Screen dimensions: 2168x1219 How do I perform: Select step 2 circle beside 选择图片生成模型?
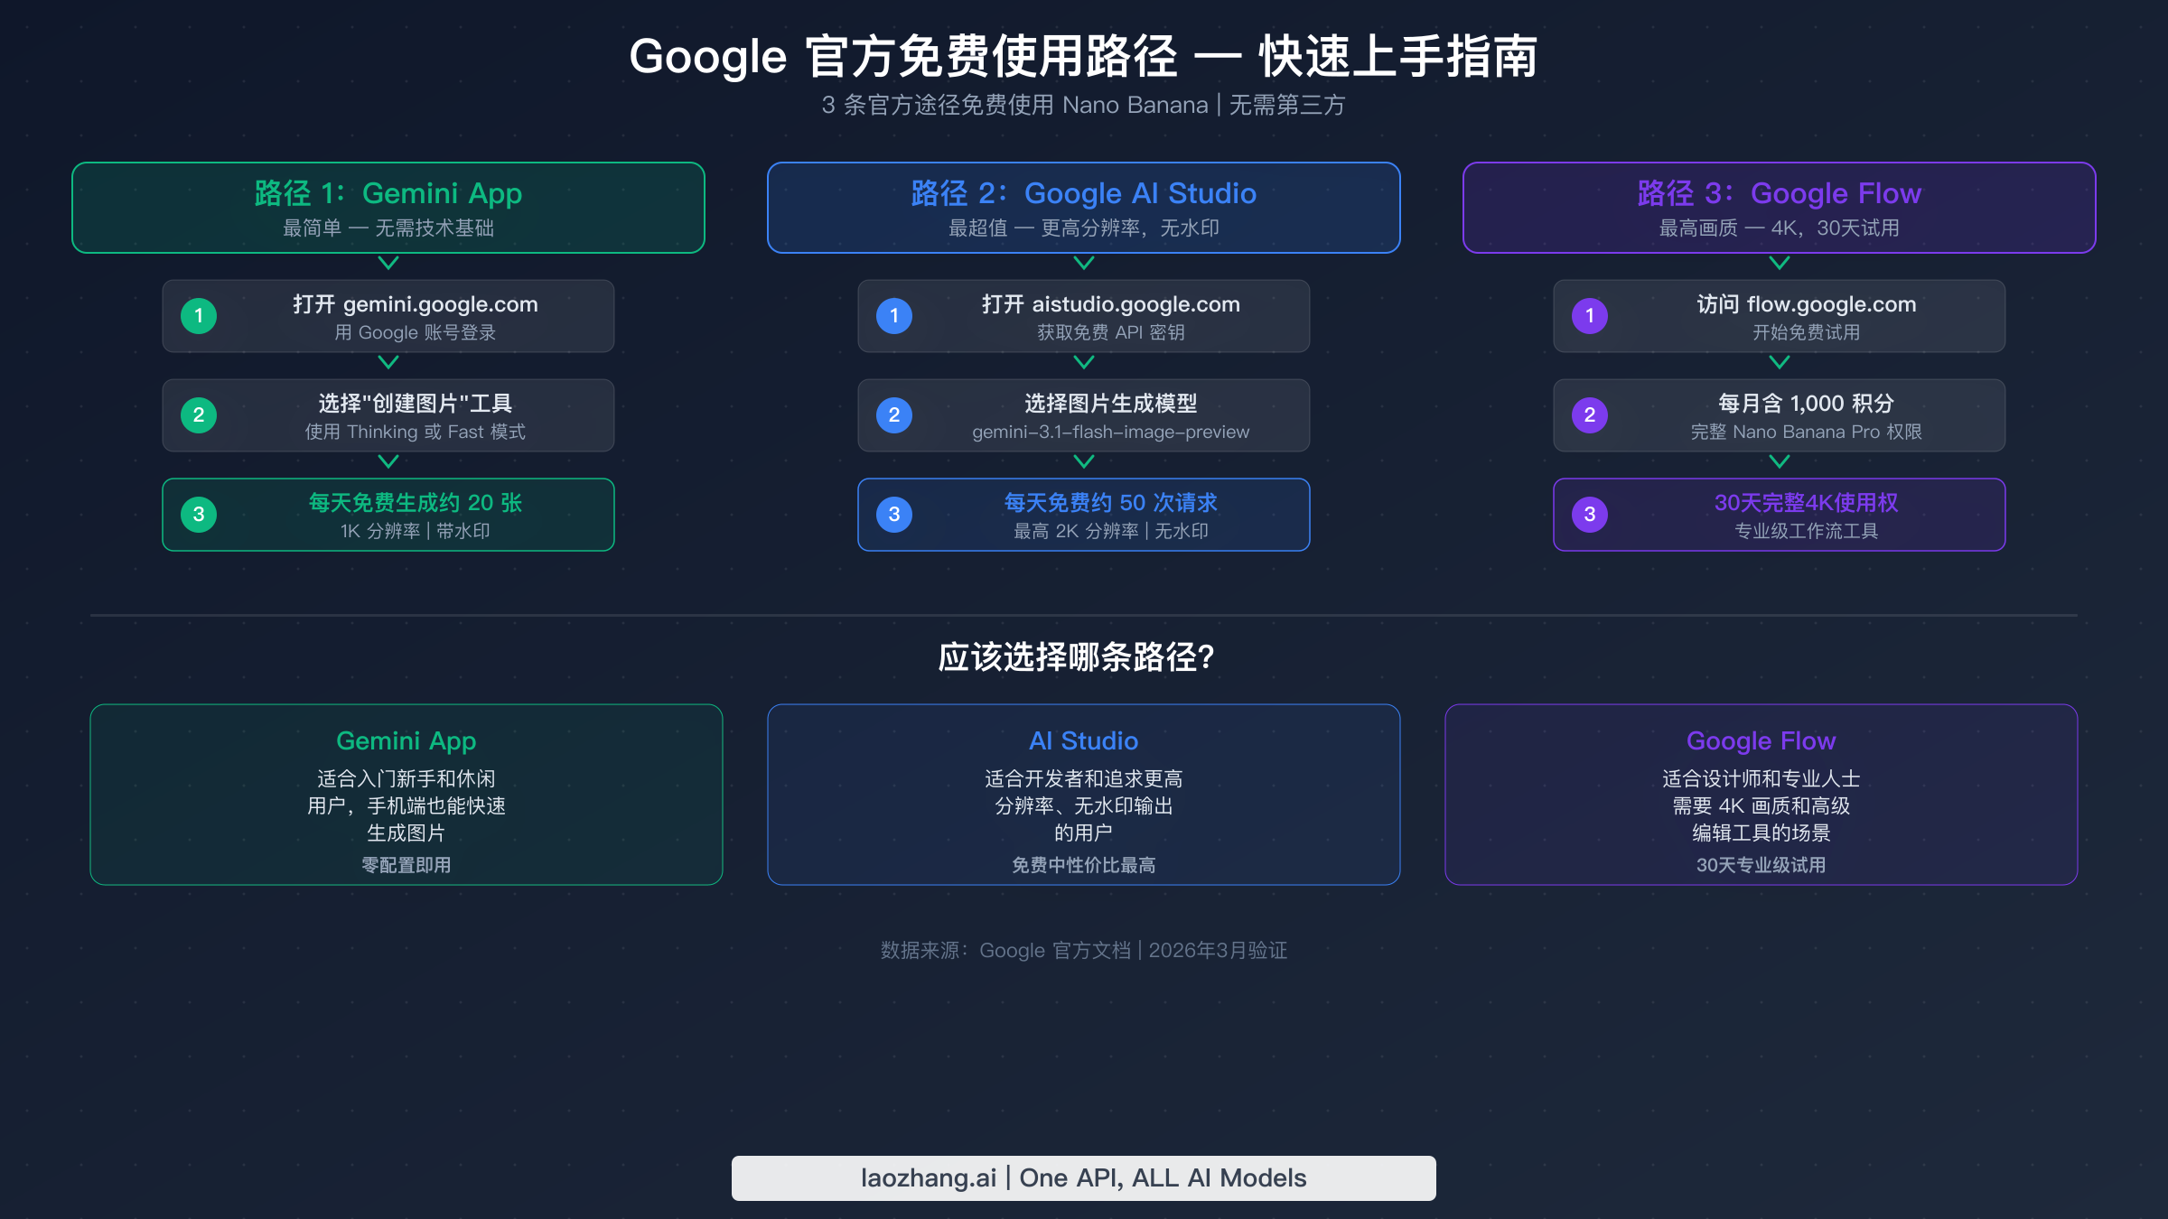pyautogui.click(x=893, y=415)
